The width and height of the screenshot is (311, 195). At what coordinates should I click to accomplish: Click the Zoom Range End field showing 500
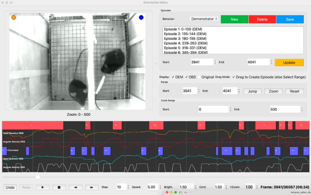pyautogui.click(x=285, y=109)
